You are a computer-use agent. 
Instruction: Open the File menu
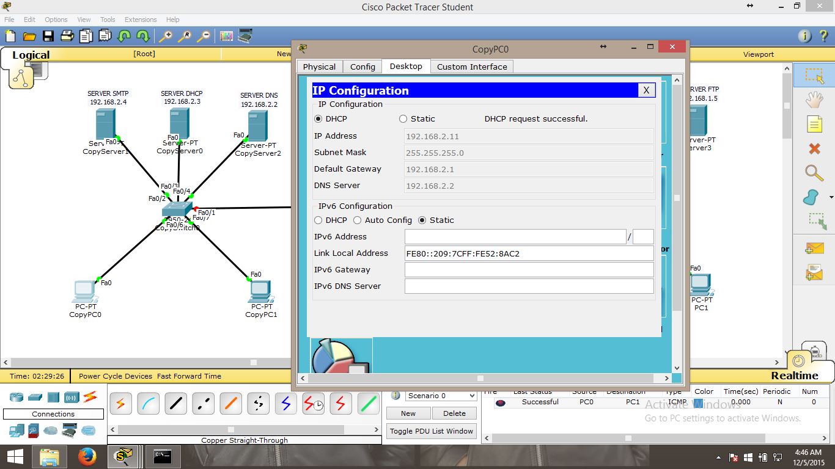pyautogui.click(x=9, y=20)
